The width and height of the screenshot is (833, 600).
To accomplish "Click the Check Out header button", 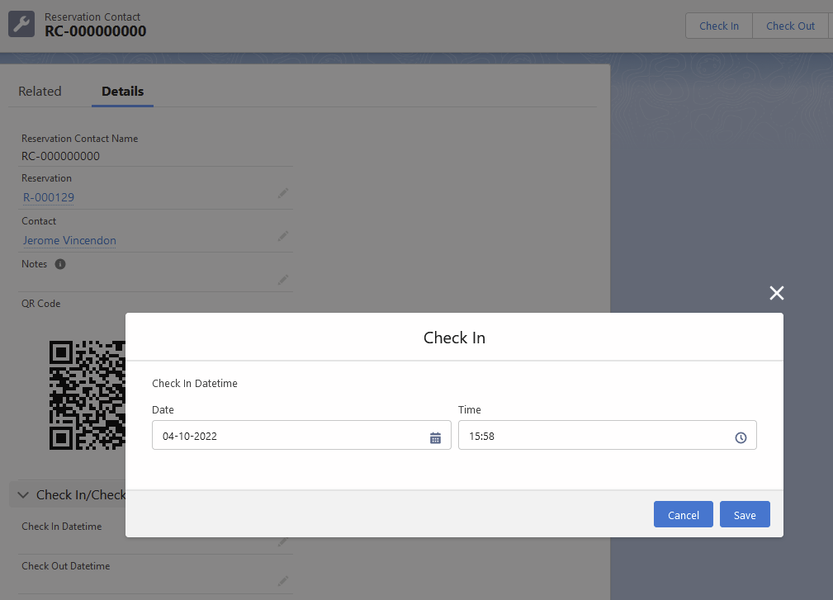I will point(790,26).
